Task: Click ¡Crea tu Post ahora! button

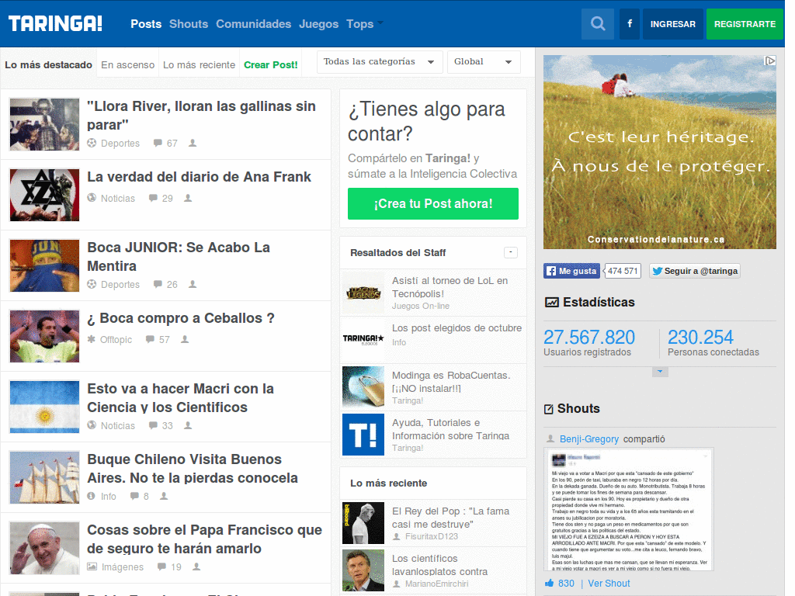Action: pos(433,204)
